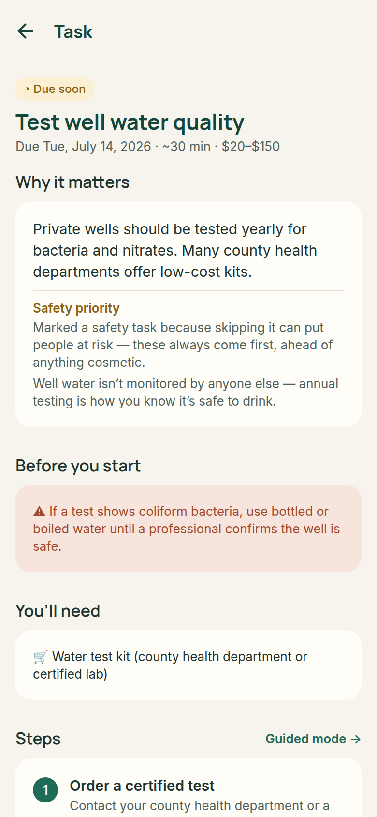377x817 pixels.
Task: Click the warning triangle icon
Action: [39, 511]
